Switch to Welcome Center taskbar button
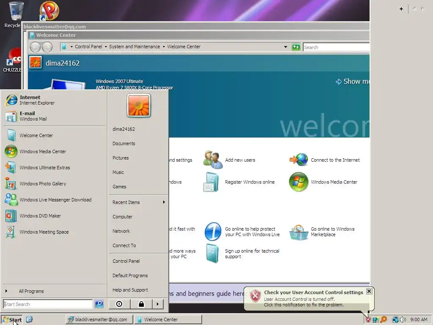Viewport: 433px width, 325px height. point(168,319)
